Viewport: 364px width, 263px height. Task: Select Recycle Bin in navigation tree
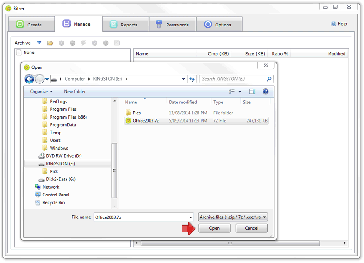[x=53, y=202]
